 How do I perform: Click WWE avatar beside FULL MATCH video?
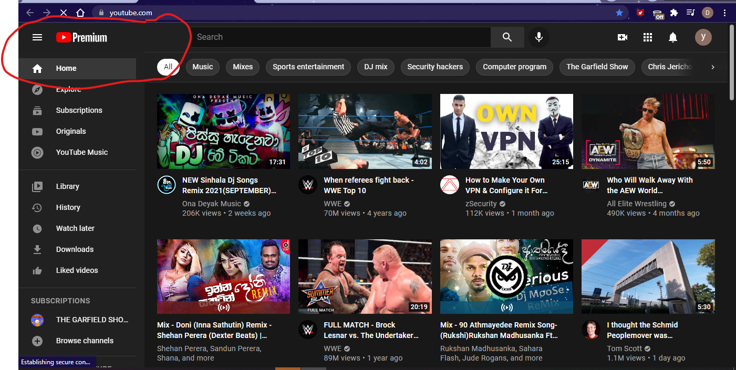pos(308,330)
